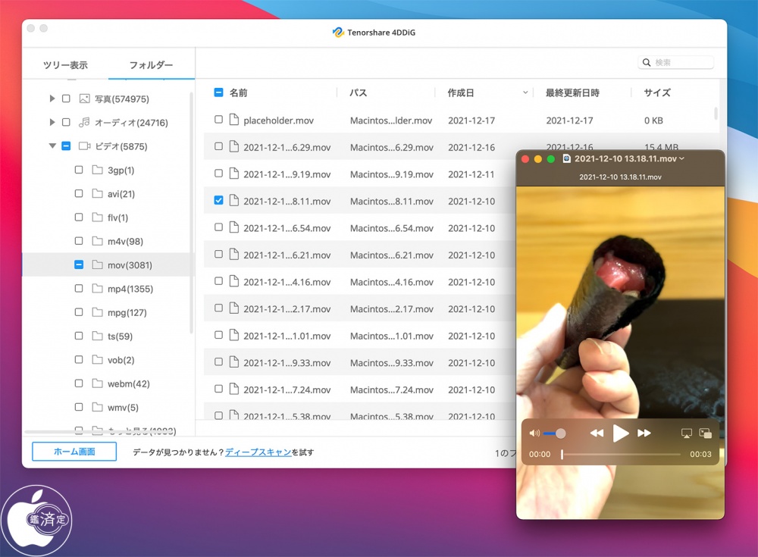The height and width of the screenshot is (557, 758).
Task: Toggle the select-all checkbox beside 名前
Action: 218,92
